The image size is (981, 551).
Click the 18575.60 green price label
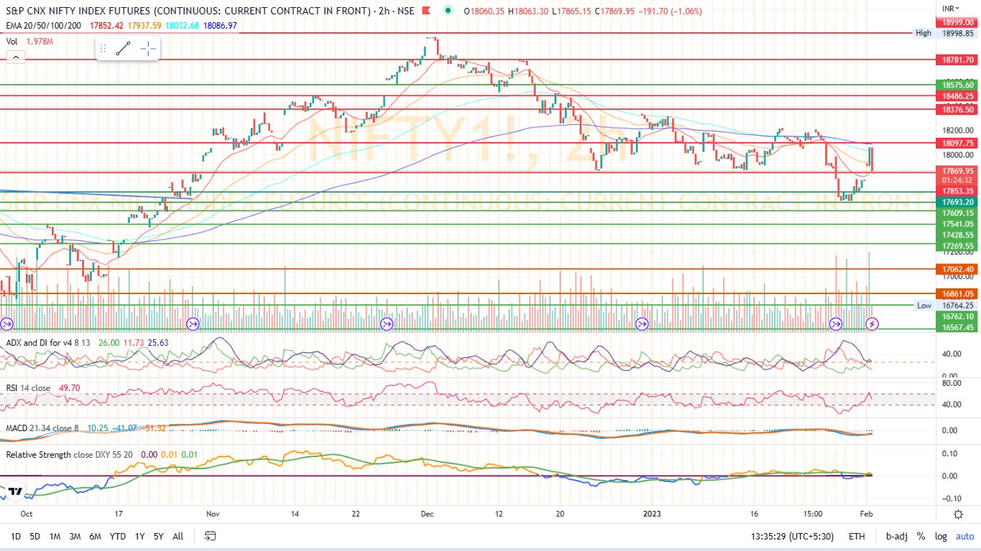coord(959,85)
